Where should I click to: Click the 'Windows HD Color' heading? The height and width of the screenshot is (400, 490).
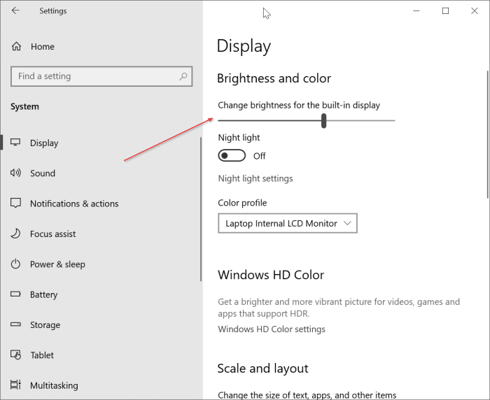pyautogui.click(x=271, y=275)
